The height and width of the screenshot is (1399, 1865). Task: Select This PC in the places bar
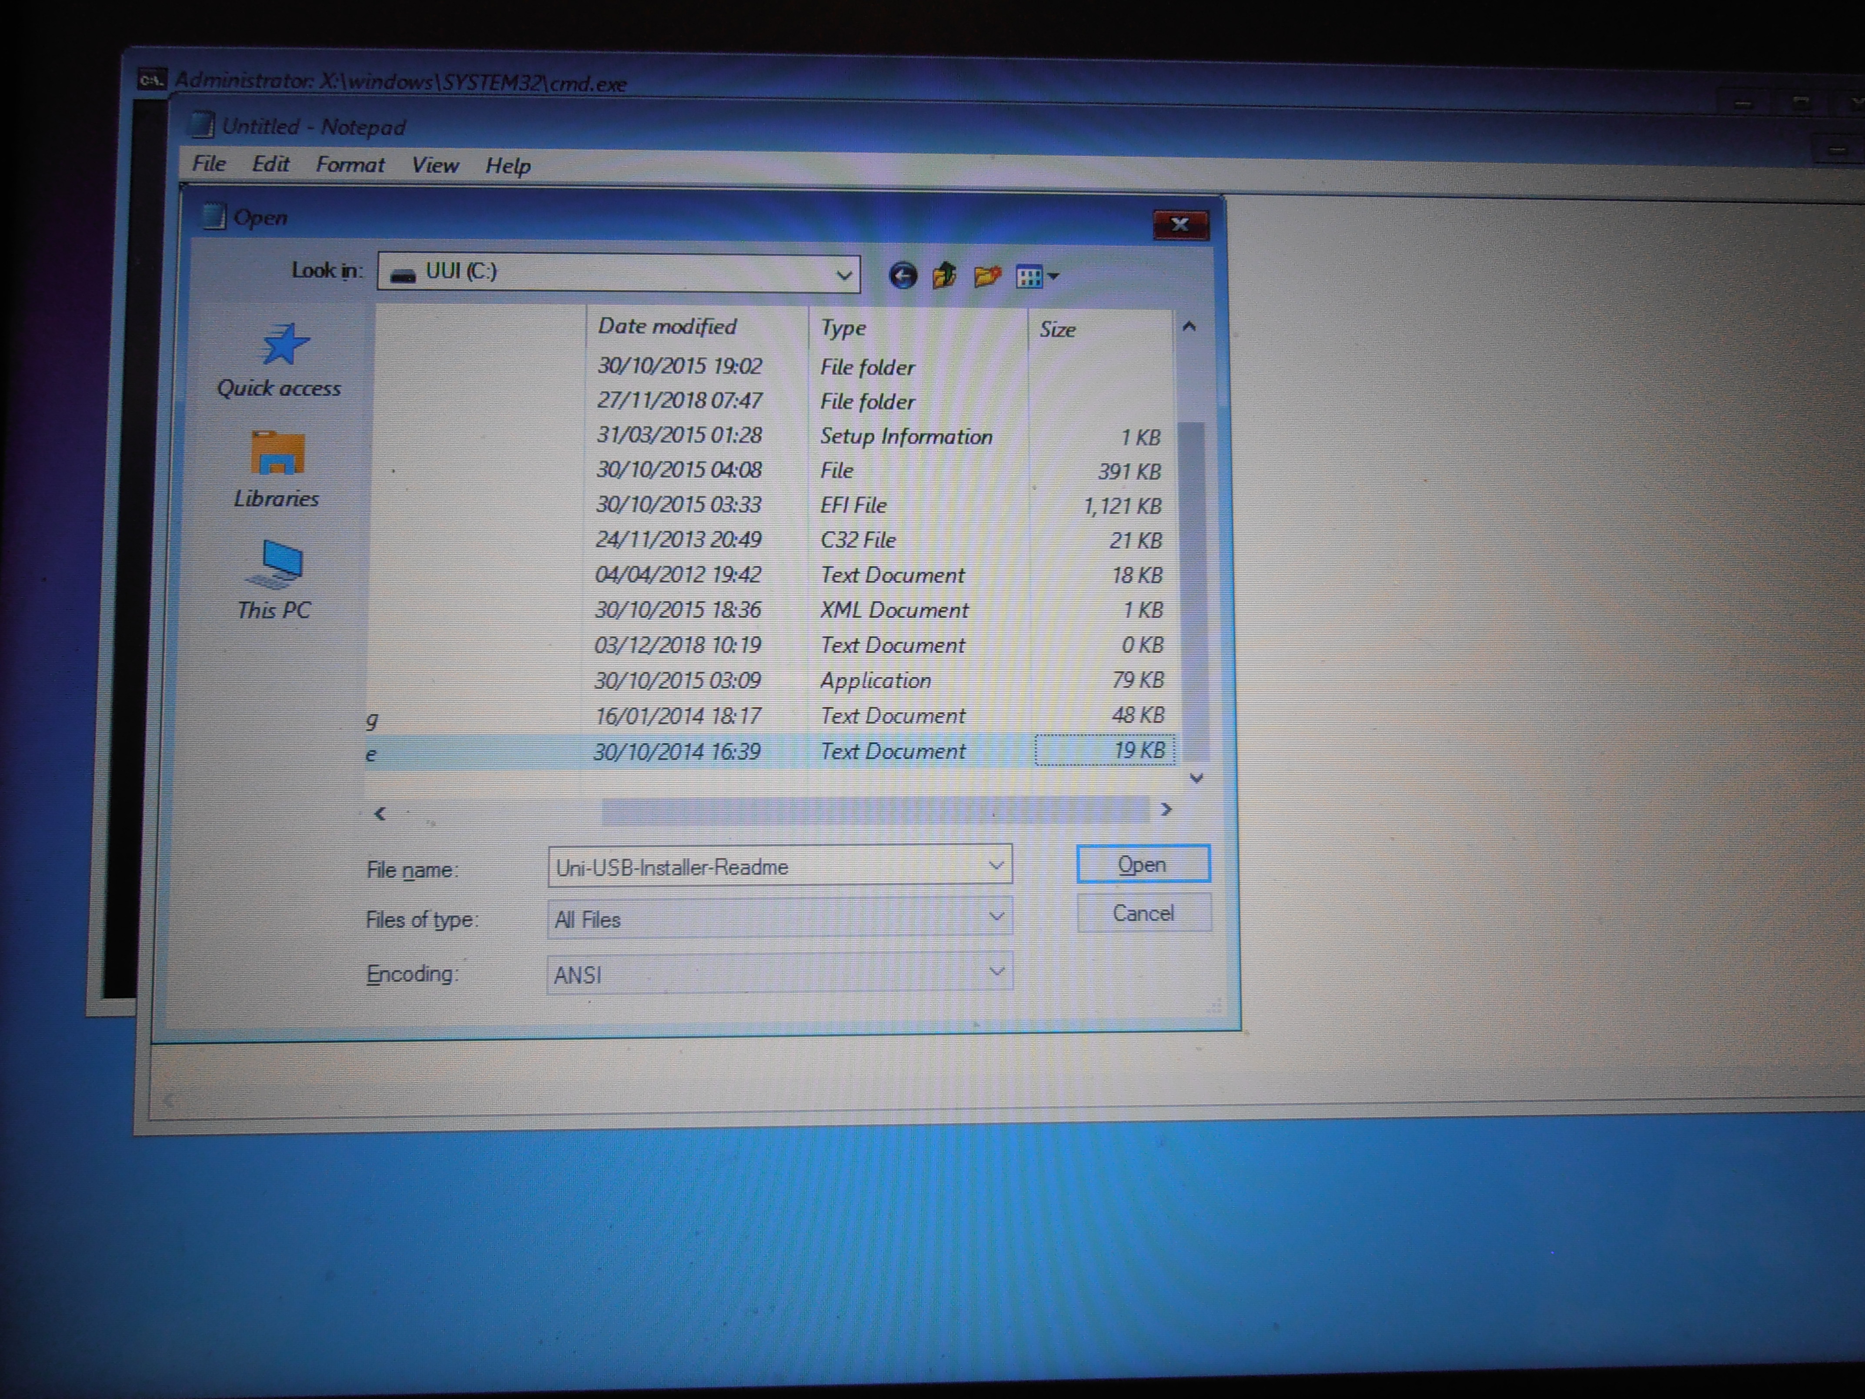274,580
